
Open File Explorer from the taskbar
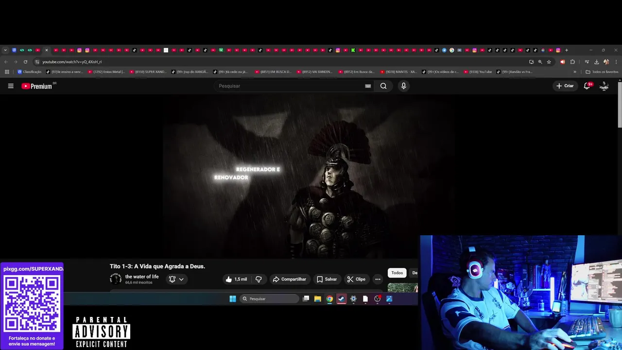(317, 299)
